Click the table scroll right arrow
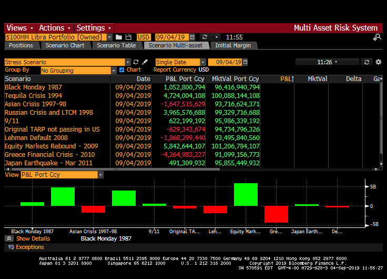Viewport: 387px width, 279px height. [376, 170]
